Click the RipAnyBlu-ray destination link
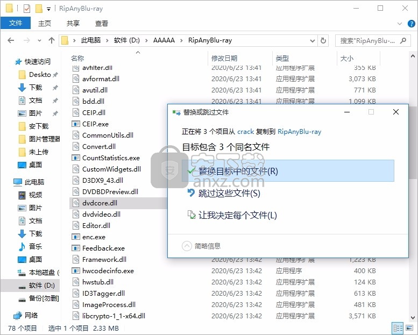418x335 pixels. (x=299, y=132)
